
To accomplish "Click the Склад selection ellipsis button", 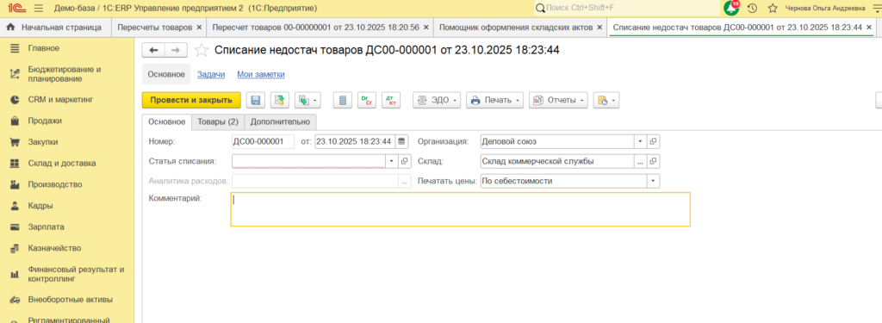I will click(x=640, y=161).
